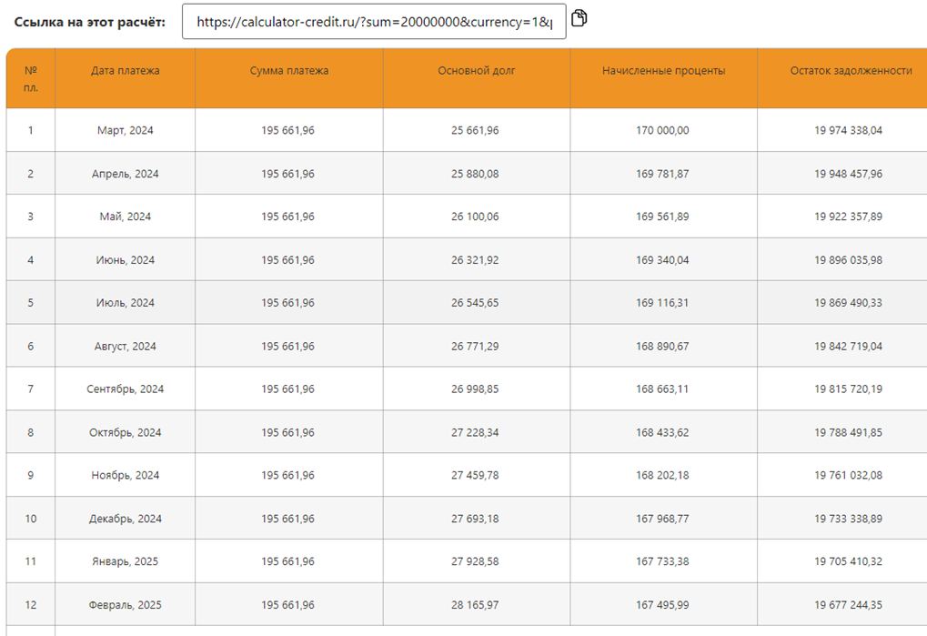
Task: Click the 'Остаток задолженности' column header
Action: 841,78
